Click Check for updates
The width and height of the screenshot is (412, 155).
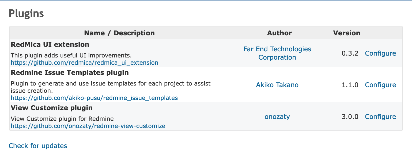[38, 146]
